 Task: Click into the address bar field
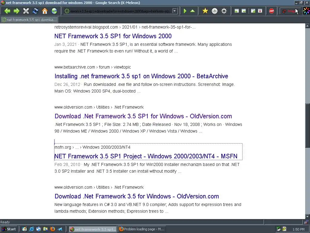click(x=120, y=11)
